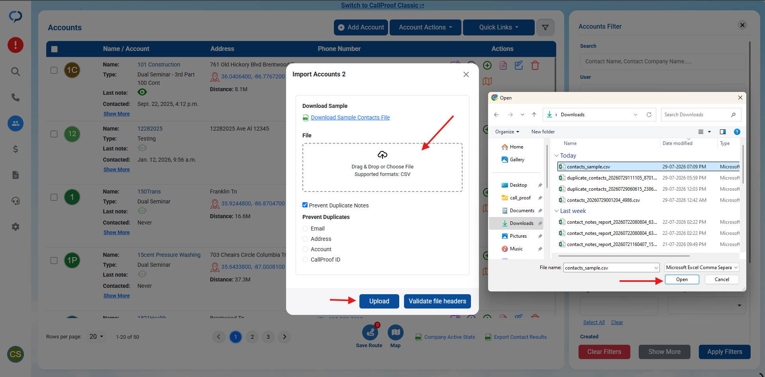Open the phone calls sidebar icon
The image size is (765, 377).
(x=16, y=98)
